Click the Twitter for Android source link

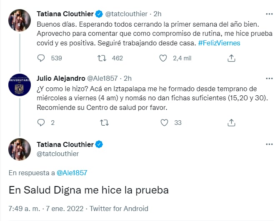click(x=119, y=209)
